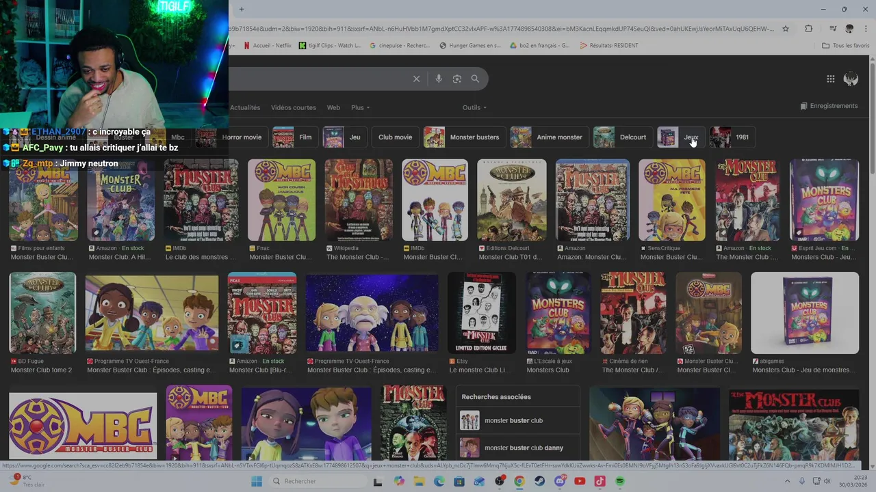This screenshot has height=492, width=876.
Task: Open Task View on the taskbar
Action: [377, 481]
